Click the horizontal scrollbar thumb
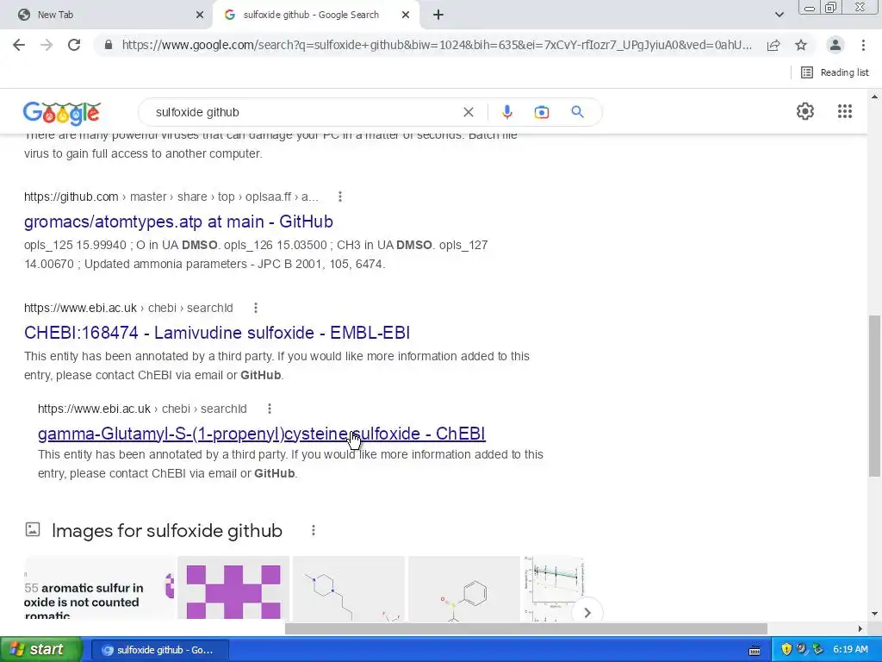The width and height of the screenshot is (882, 662). [x=526, y=628]
